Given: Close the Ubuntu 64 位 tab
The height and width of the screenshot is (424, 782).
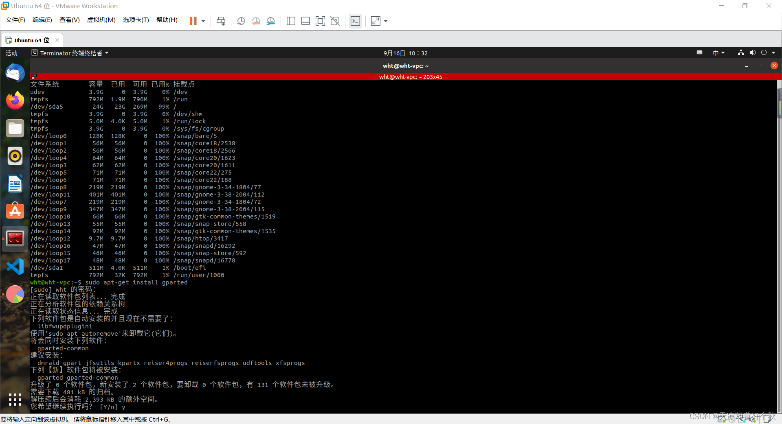Looking at the screenshot, I should pos(57,40).
